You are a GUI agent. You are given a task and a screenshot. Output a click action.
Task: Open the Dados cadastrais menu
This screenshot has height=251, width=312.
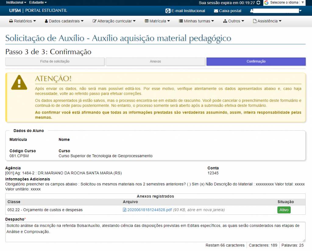tap(64, 21)
